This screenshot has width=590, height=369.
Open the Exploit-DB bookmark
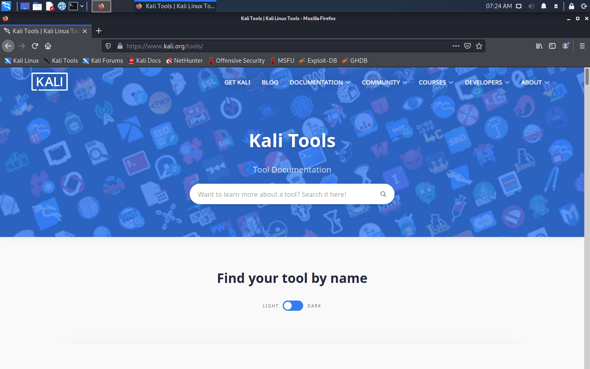(318, 61)
